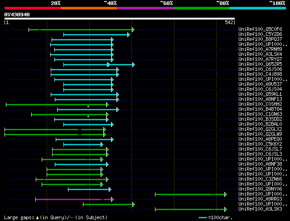Click the green arrowhead ending the C0SHH2 alignment
Viewport: 290px width, 221px height.
coord(107,105)
